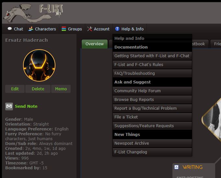The height and width of the screenshot is (178, 221).
Task: Click the Help & Info question mark icon
Action: point(117,29)
